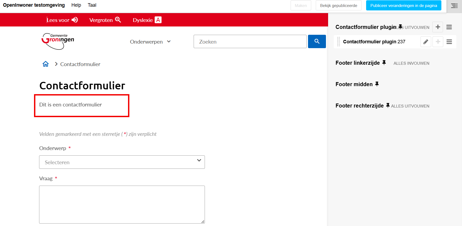Activate Vergroten zoom option

coord(105,20)
